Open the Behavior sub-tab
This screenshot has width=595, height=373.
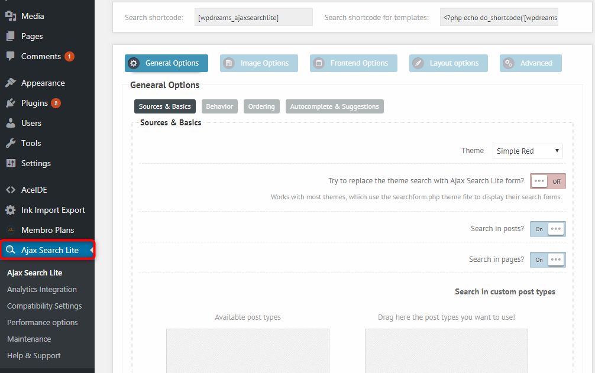[219, 106]
